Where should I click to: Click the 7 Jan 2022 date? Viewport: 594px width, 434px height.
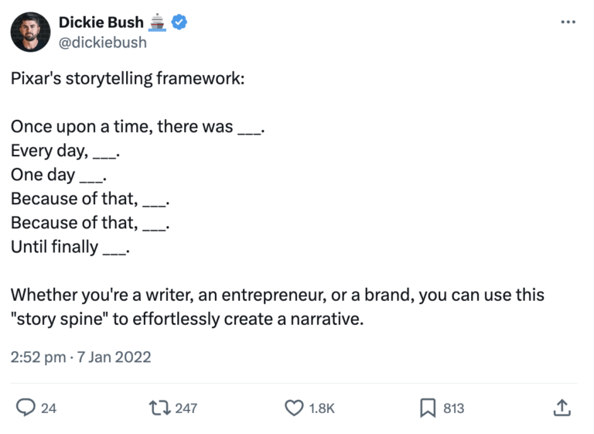pyautogui.click(x=116, y=357)
